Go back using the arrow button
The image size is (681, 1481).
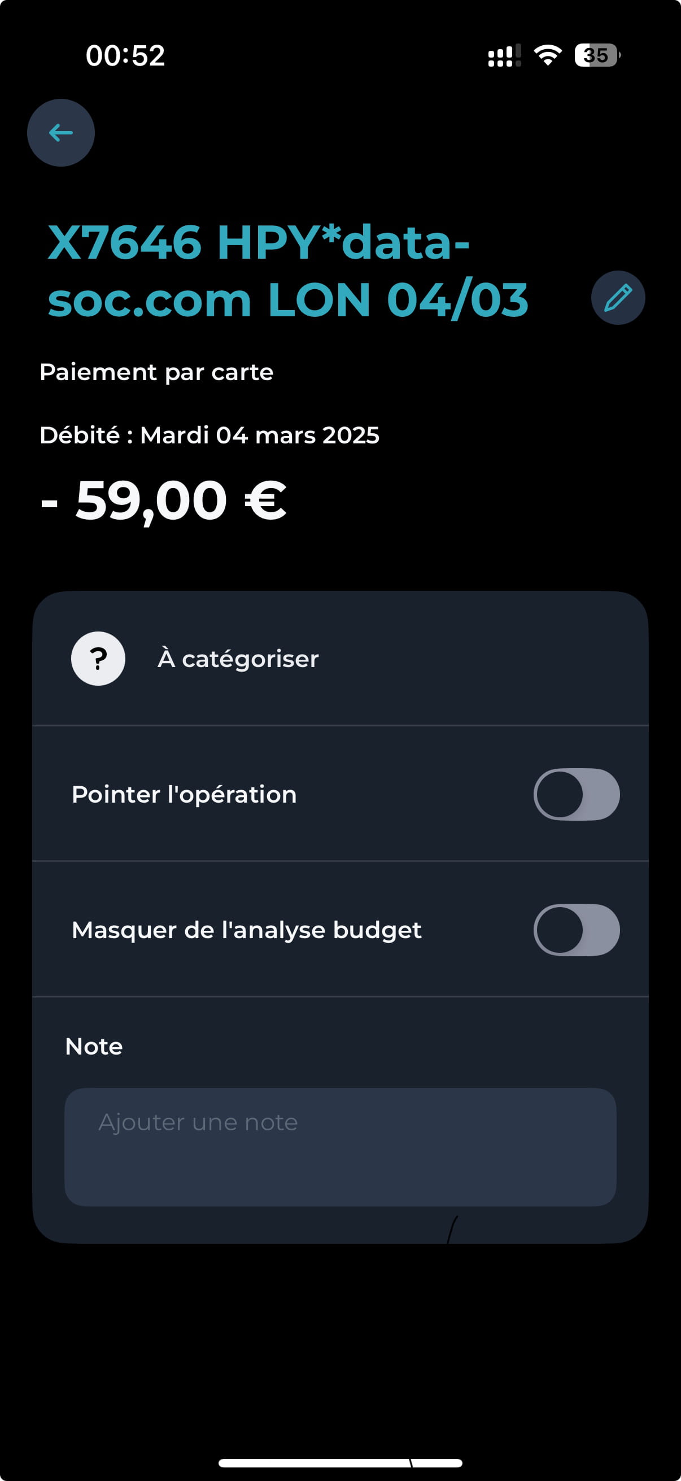(61, 133)
